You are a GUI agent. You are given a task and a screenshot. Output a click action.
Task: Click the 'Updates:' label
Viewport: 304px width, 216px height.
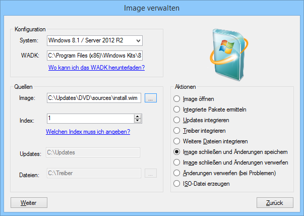30,154
